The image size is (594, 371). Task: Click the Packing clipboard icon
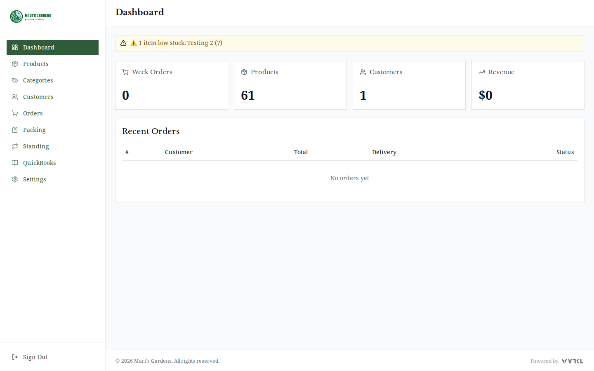pyautogui.click(x=15, y=130)
